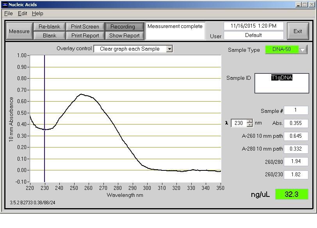Open the File menu
The image size is (317, 228).
9,14
